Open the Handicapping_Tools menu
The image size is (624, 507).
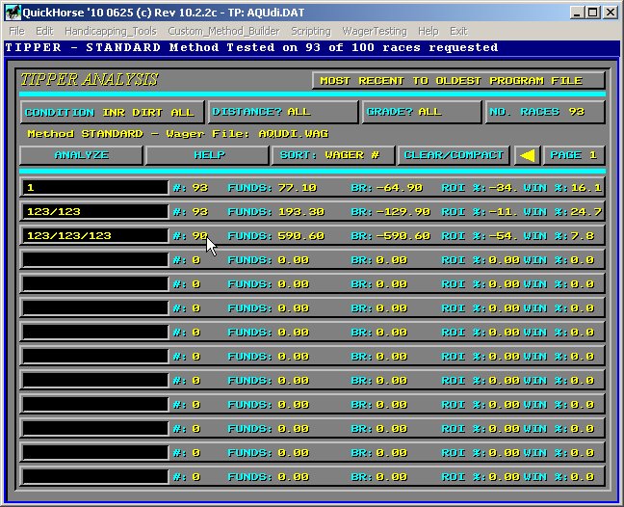click(110, 31)
